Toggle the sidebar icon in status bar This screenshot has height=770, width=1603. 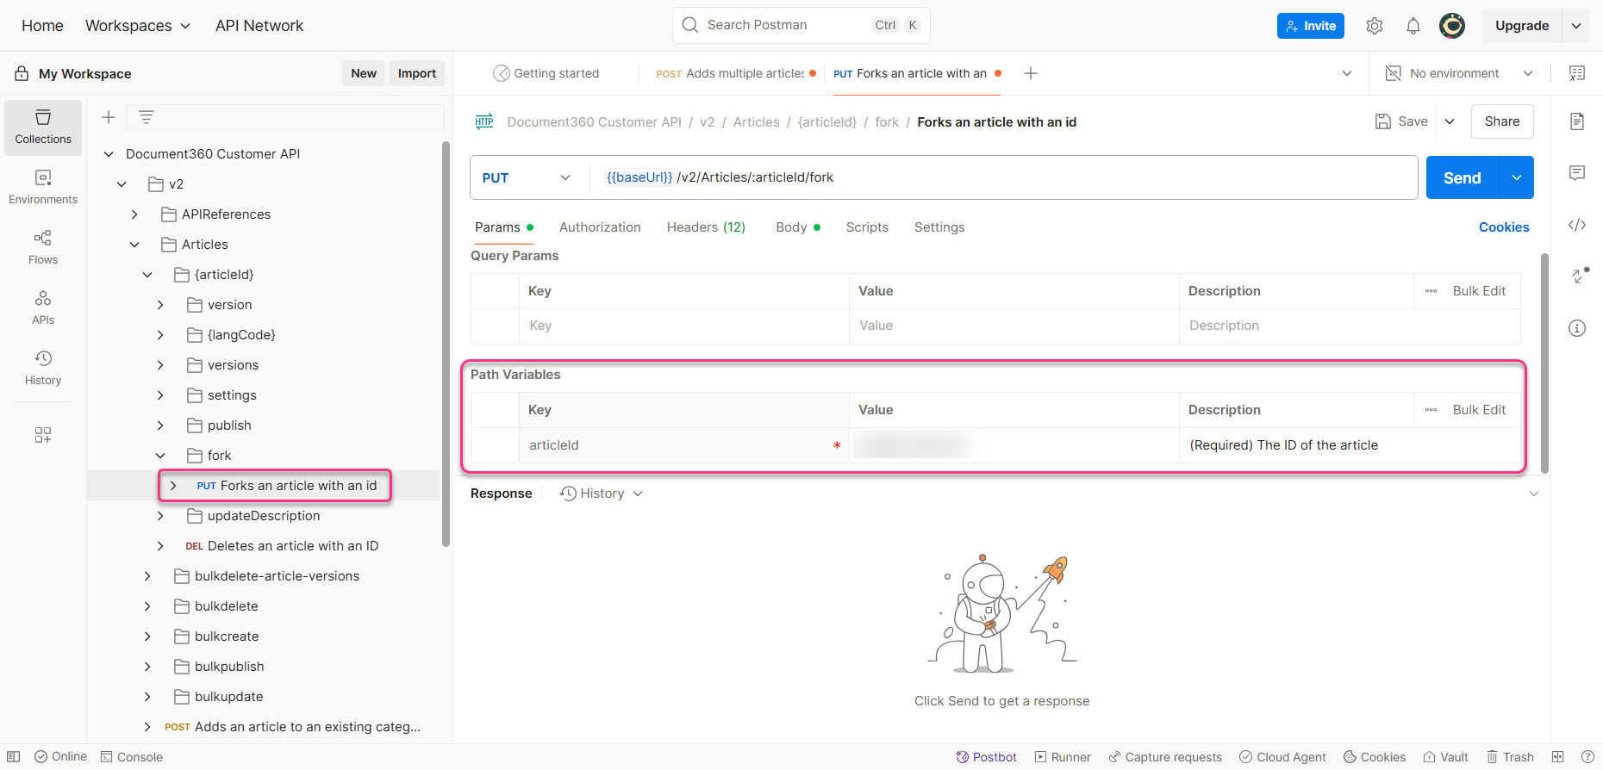click(14, 757)
